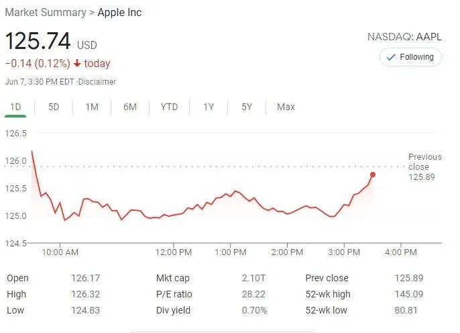Click the NASDAQ: AAPL ticker label
The width and height of the screenshot is (460, 333).
click(404, 36)
